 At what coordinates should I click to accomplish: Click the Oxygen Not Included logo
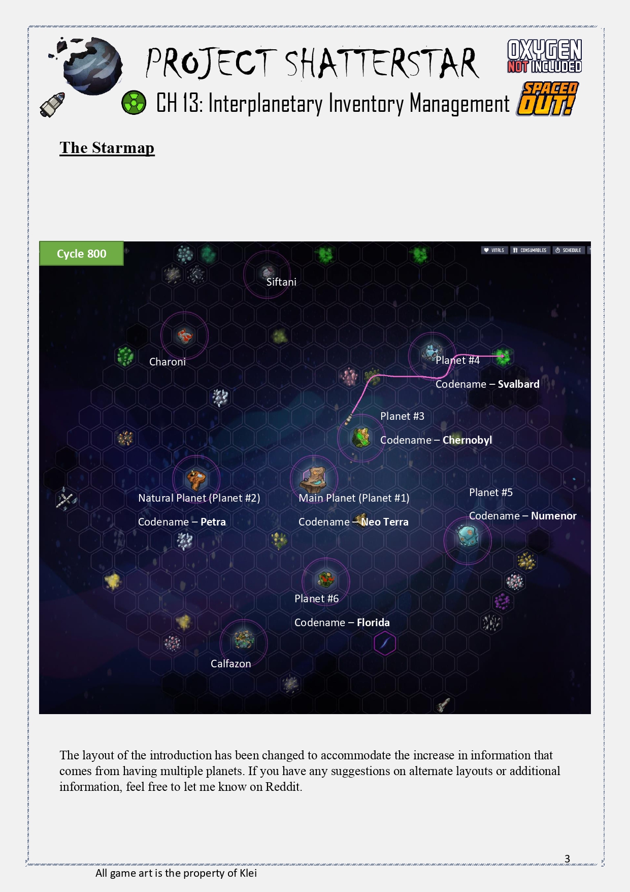(544, 56)
